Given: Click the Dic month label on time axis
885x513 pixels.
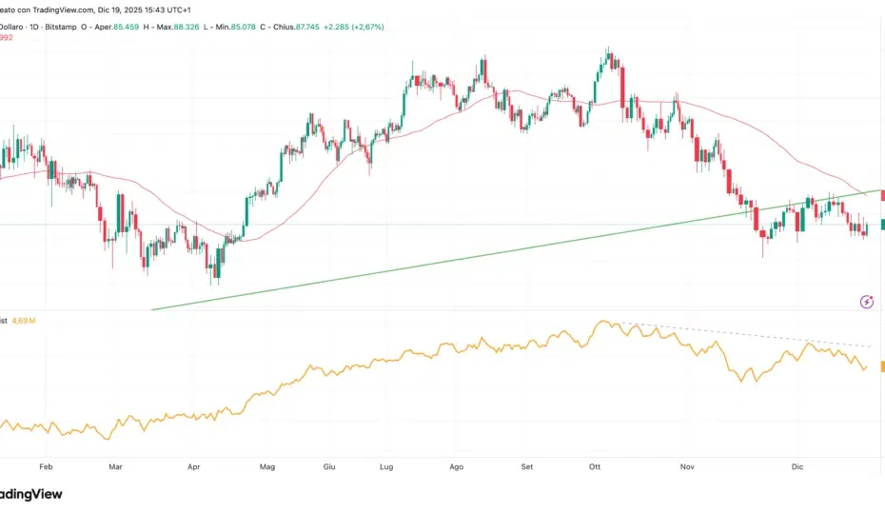Looking at the screenshot, I should 797,467.
